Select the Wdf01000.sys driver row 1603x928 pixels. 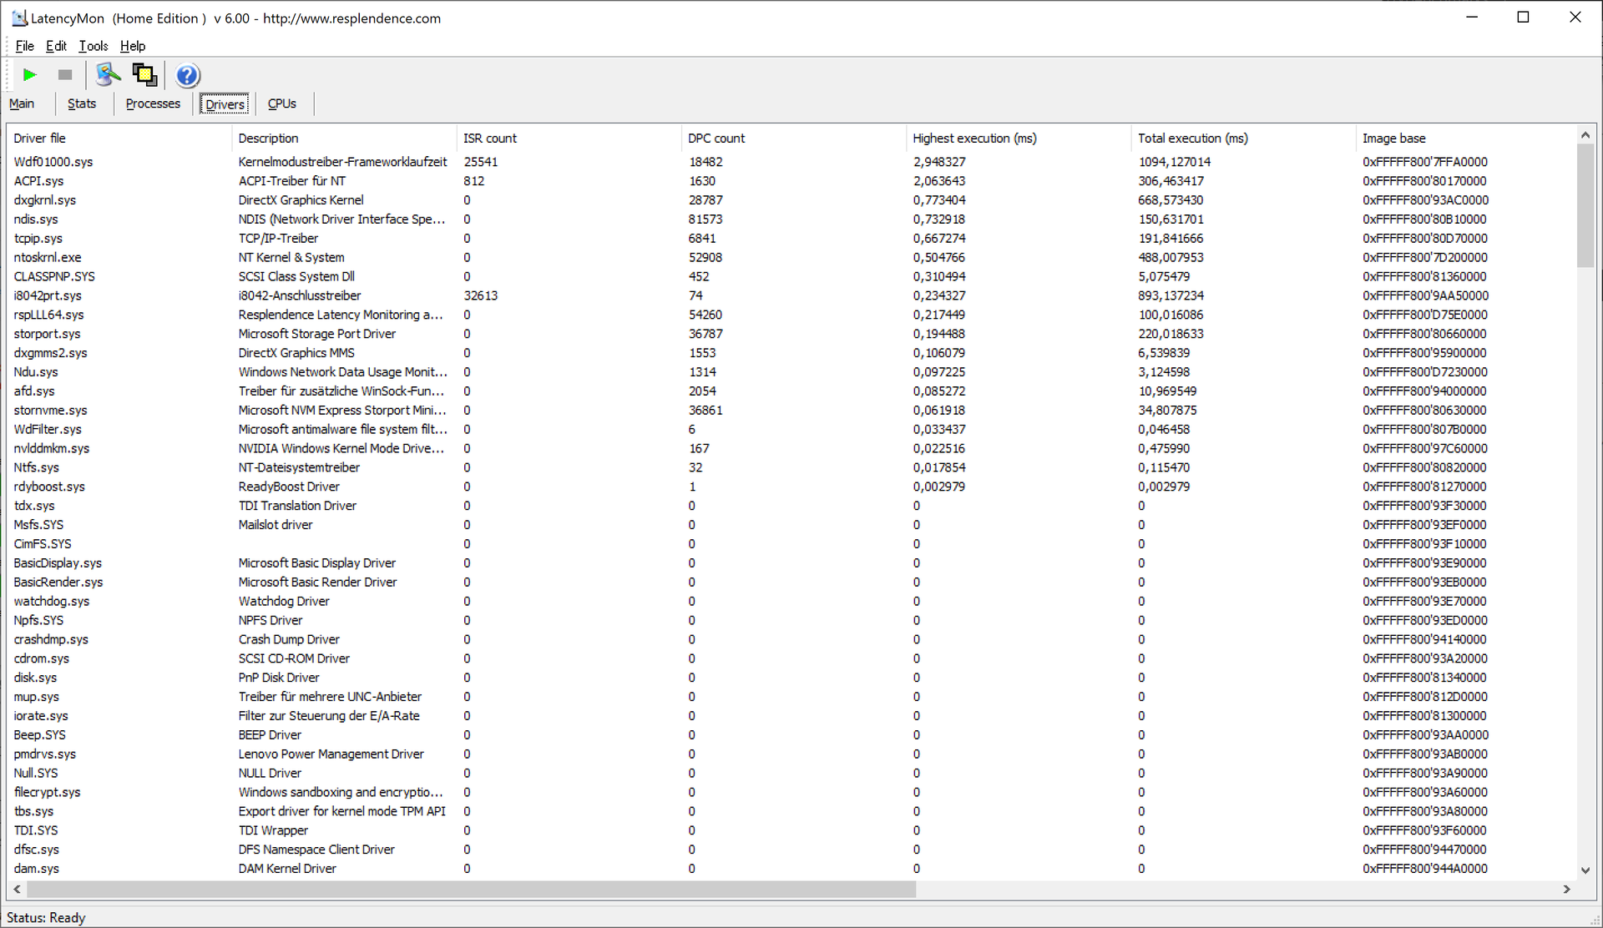pyautogui.click(x=53, y=162)
